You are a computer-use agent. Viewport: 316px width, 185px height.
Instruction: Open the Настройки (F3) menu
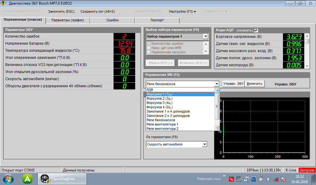[x=182, y=11]
